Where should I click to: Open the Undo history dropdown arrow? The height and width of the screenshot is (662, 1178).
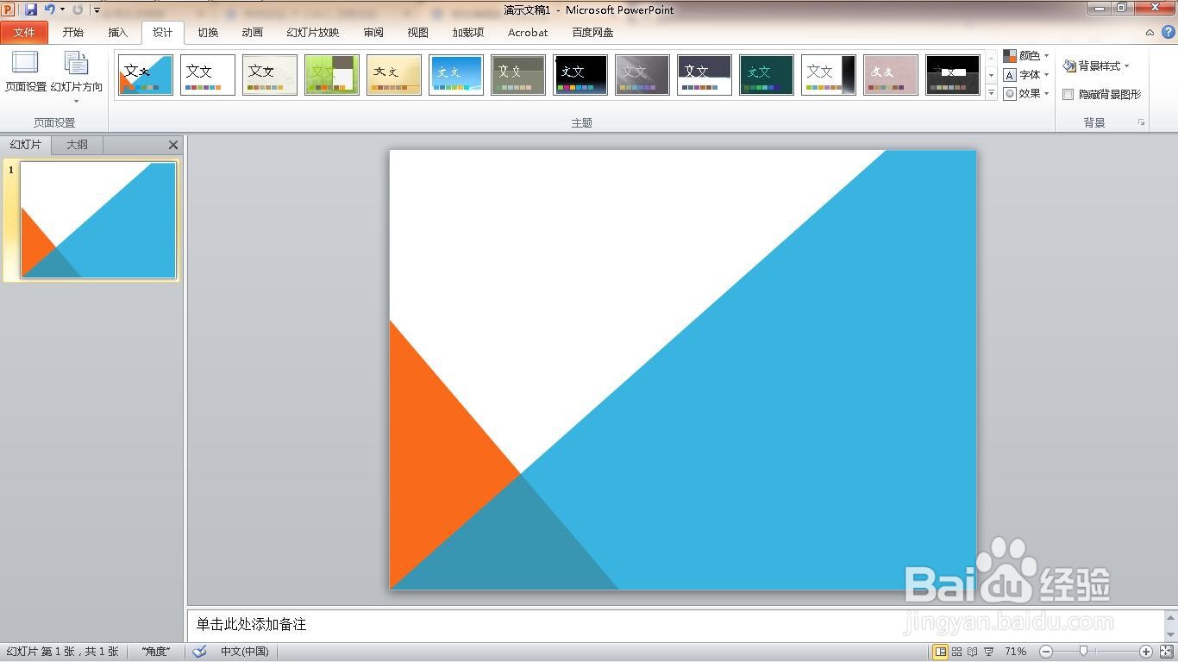[62, 9]
